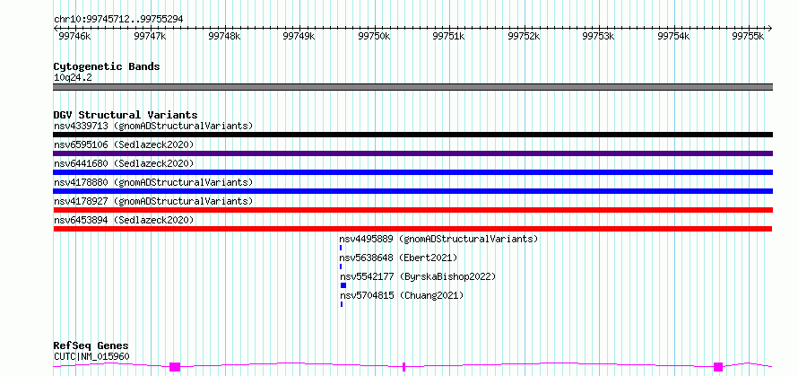Click the nsv4178927 variant label
The width and height of the screenshot is (798, 376).
tap(153, 201)
